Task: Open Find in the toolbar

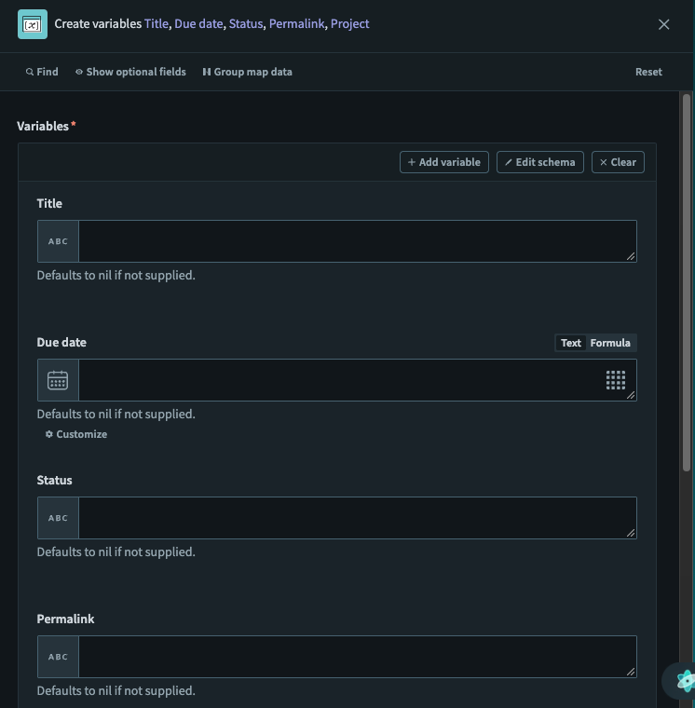Action: 42,72
